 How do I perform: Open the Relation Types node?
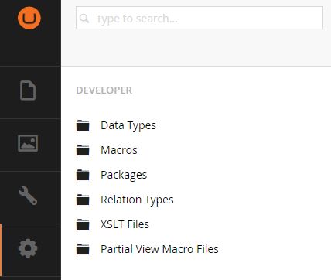click(137, 200)
